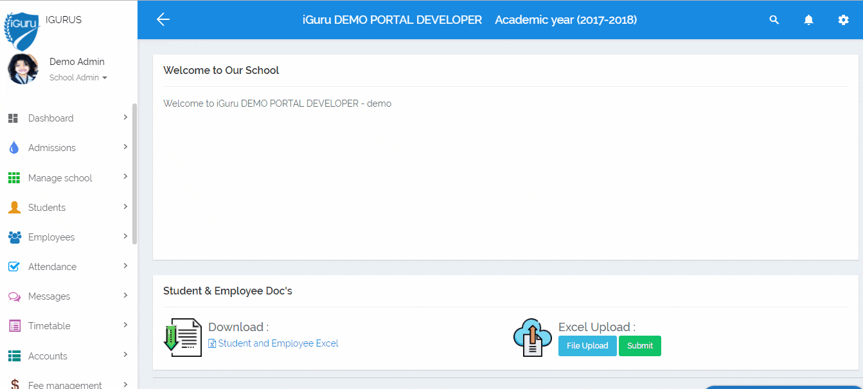Click the Excel Upload label
863x389 pixels.
click(597, 327)
